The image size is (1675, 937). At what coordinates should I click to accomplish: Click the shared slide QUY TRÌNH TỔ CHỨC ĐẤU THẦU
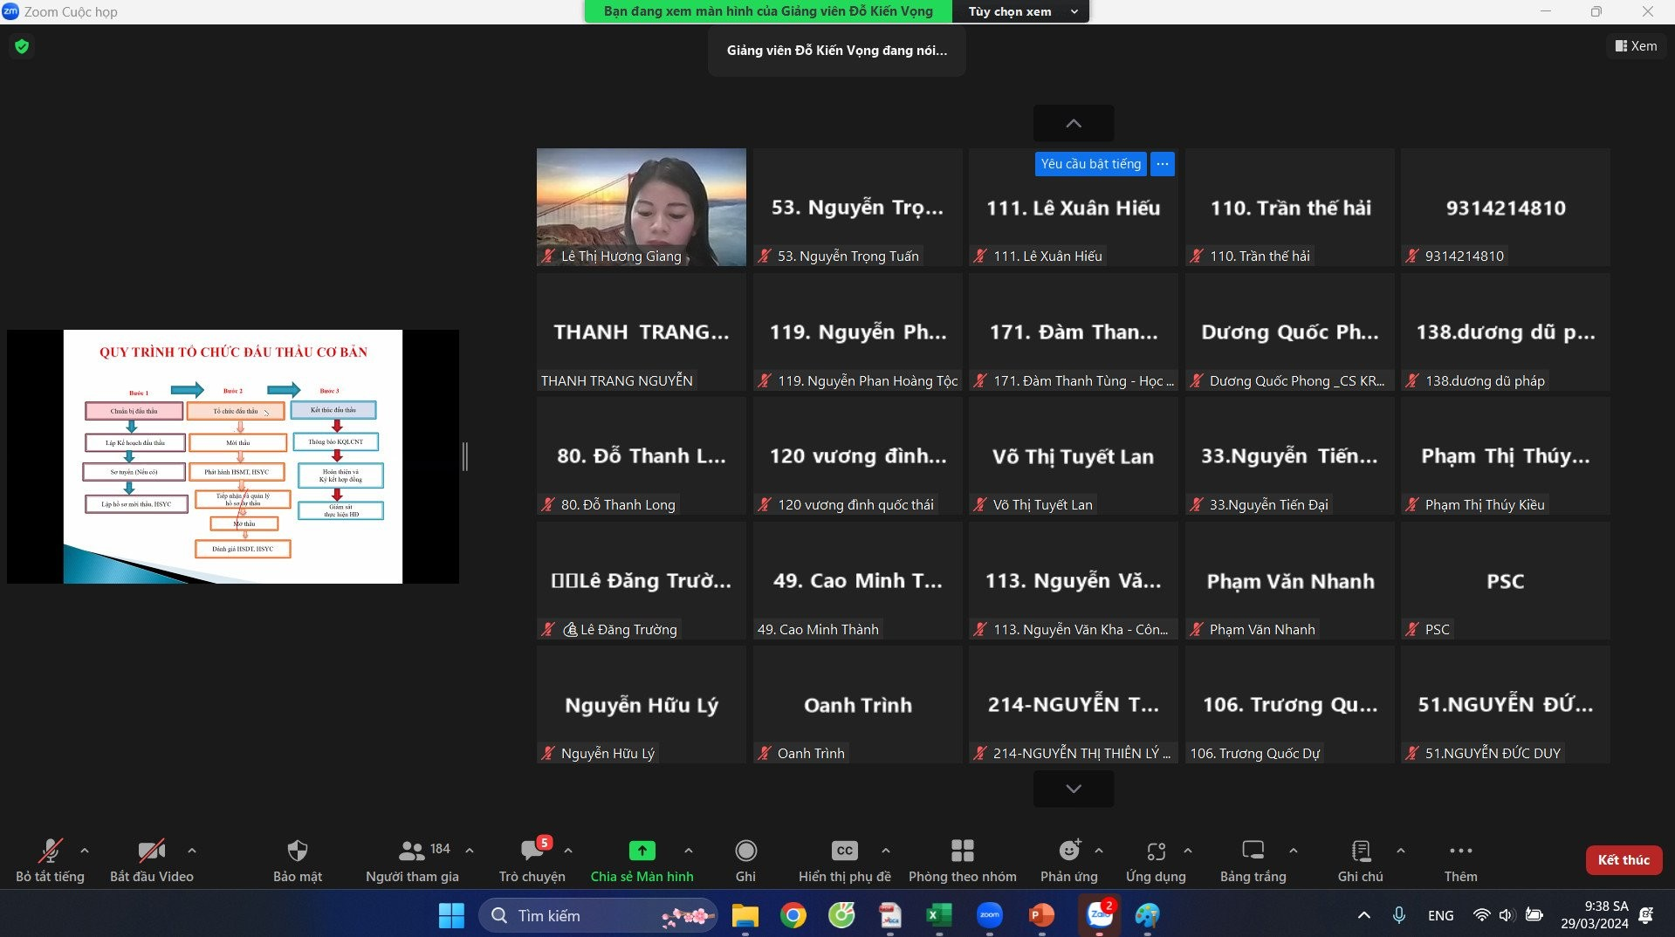[233, 456]
